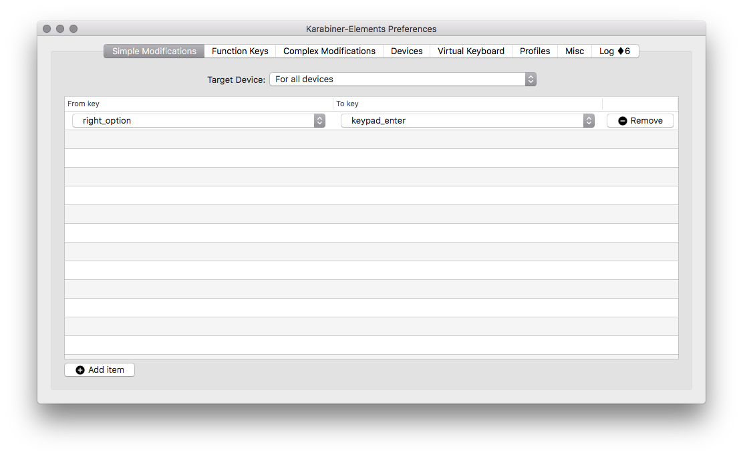743x457 pixels.
Task: Click the Karabiner-Elements Preferences title bar
Action: [x=371, y=29]
